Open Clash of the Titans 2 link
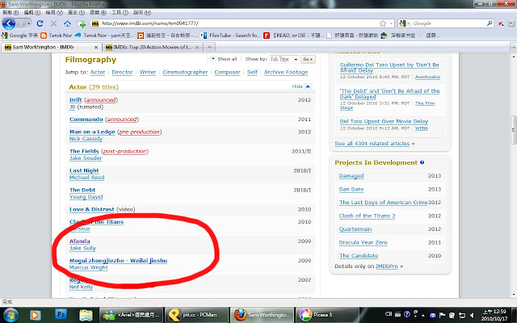 [367, 216]
